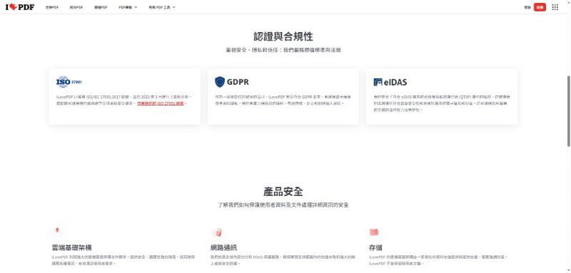Click the ISO 27001 logo
Image resolution: width=571 pixels, height=273 pixels.
pyautogui.click(x=69, y=82)
